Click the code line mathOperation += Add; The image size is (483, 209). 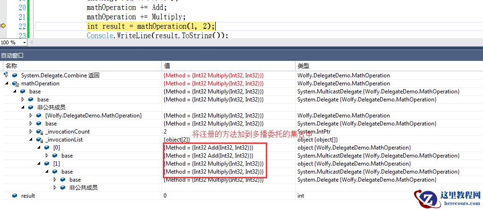[x=127, y=8]
